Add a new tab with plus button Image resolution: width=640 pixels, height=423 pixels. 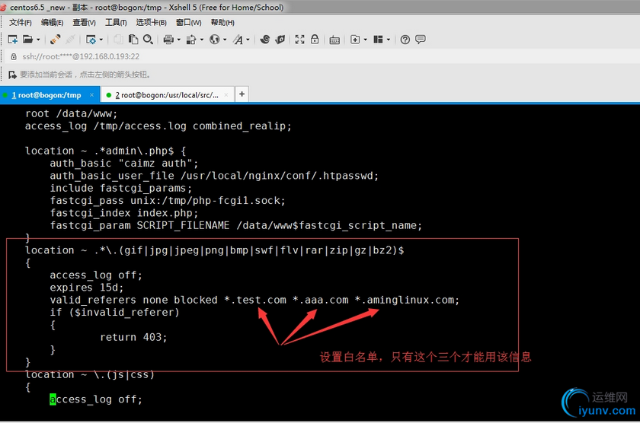click(242, 94)
